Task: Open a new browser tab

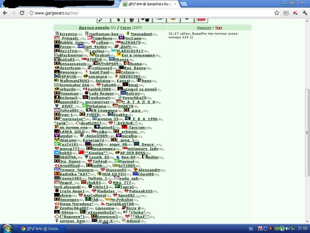Action: (x=184, y=4)
